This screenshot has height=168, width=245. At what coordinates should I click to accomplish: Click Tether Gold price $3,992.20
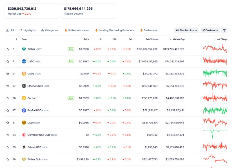[x=83, y=159]
